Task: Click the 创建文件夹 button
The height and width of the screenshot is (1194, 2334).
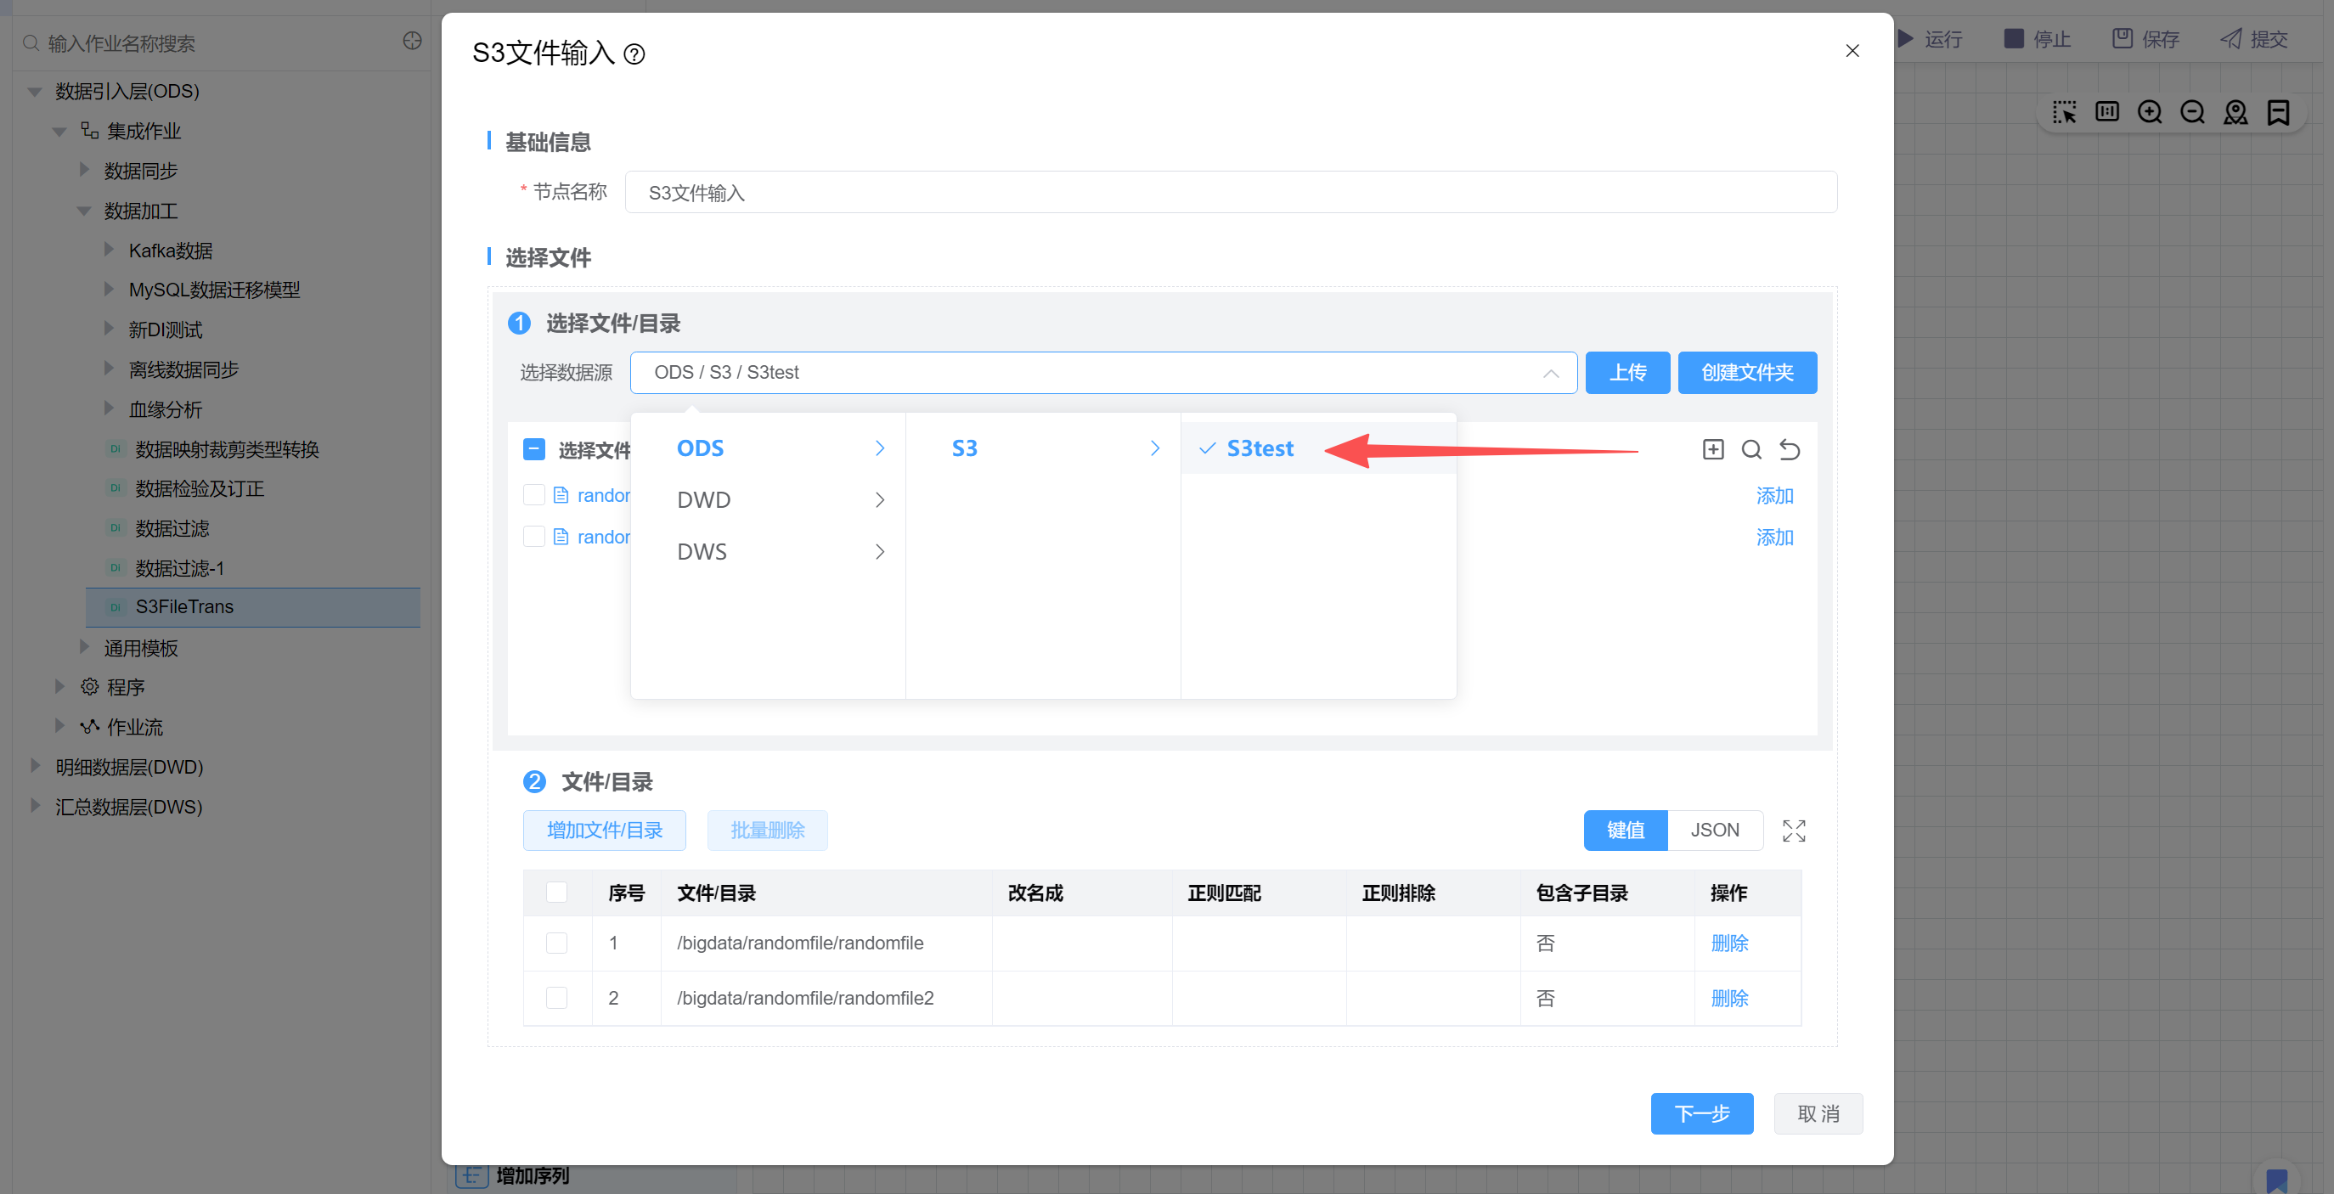Action: [x=1746, y=372]
